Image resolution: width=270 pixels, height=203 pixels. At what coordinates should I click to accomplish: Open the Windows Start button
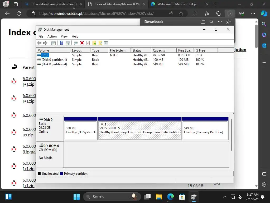[76, 197]
